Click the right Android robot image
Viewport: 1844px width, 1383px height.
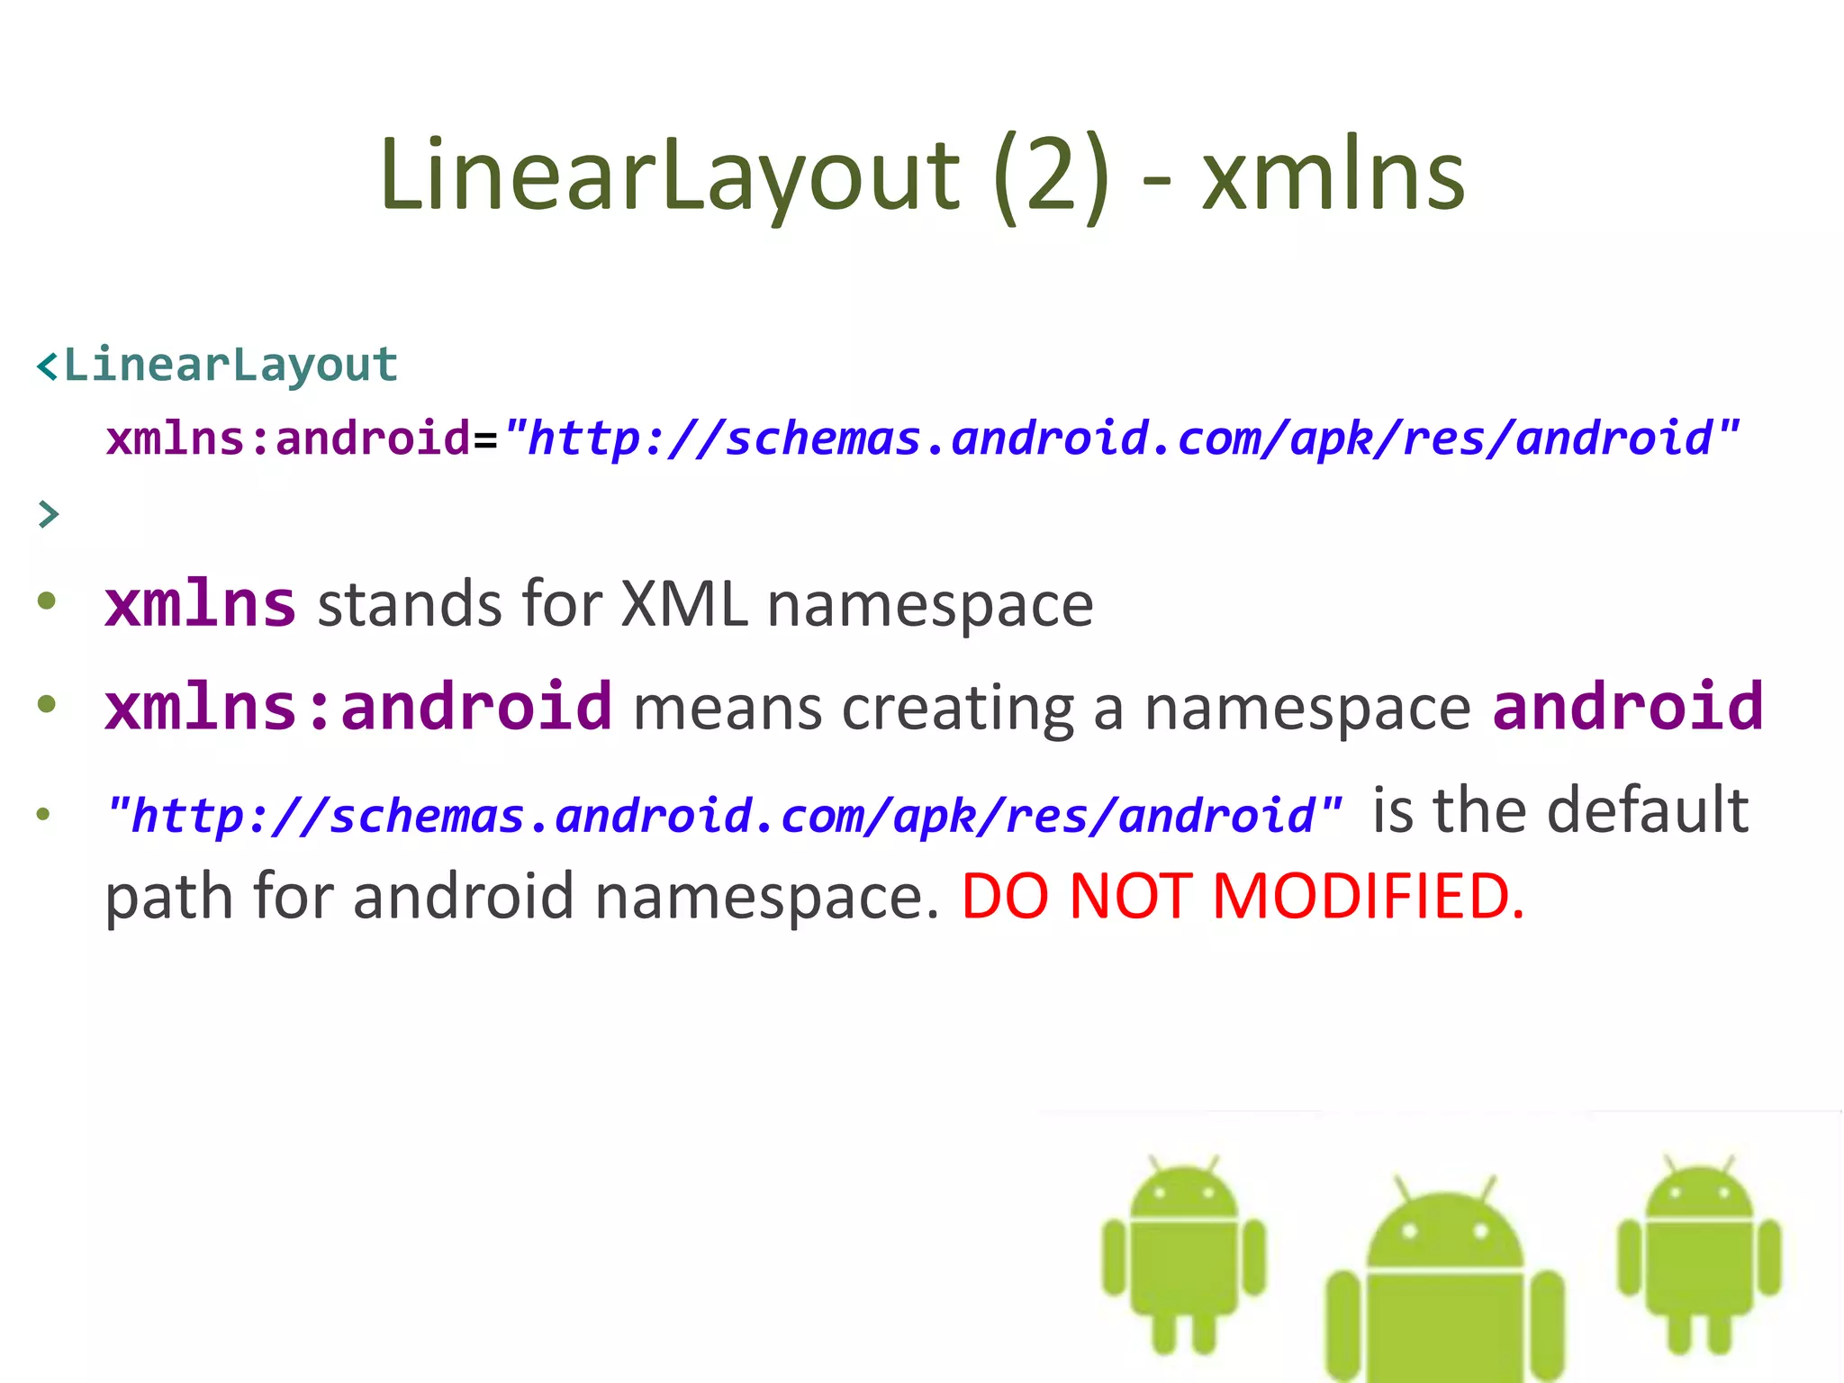1699,1254
